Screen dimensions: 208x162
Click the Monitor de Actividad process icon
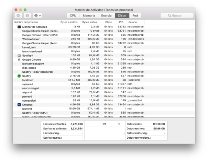pos(19,27)
